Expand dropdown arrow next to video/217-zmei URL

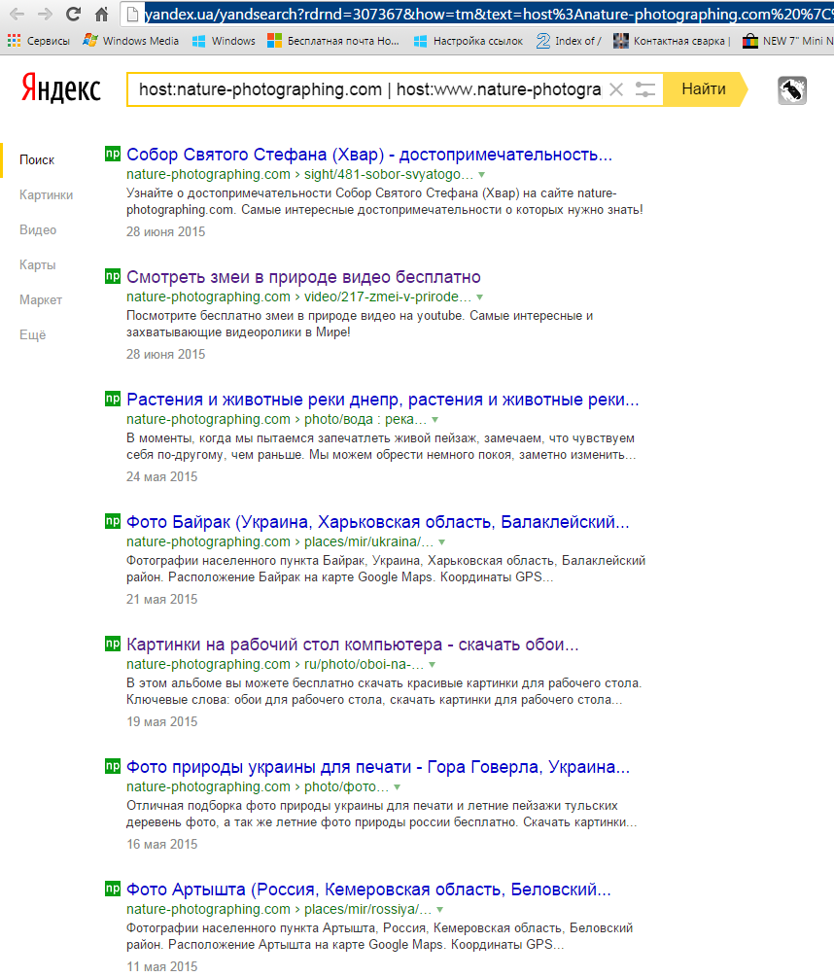click(479, 297)
